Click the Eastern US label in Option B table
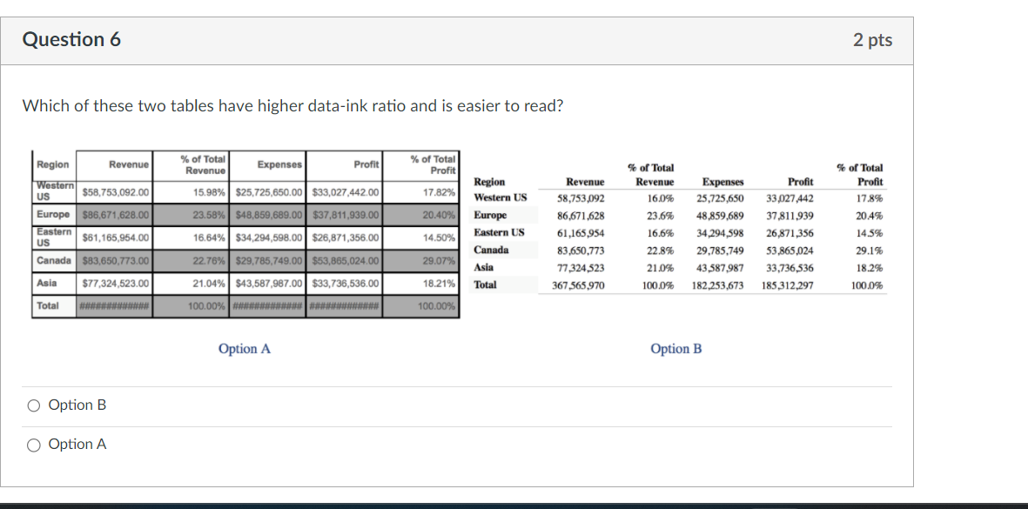 (x=499, y=232)
